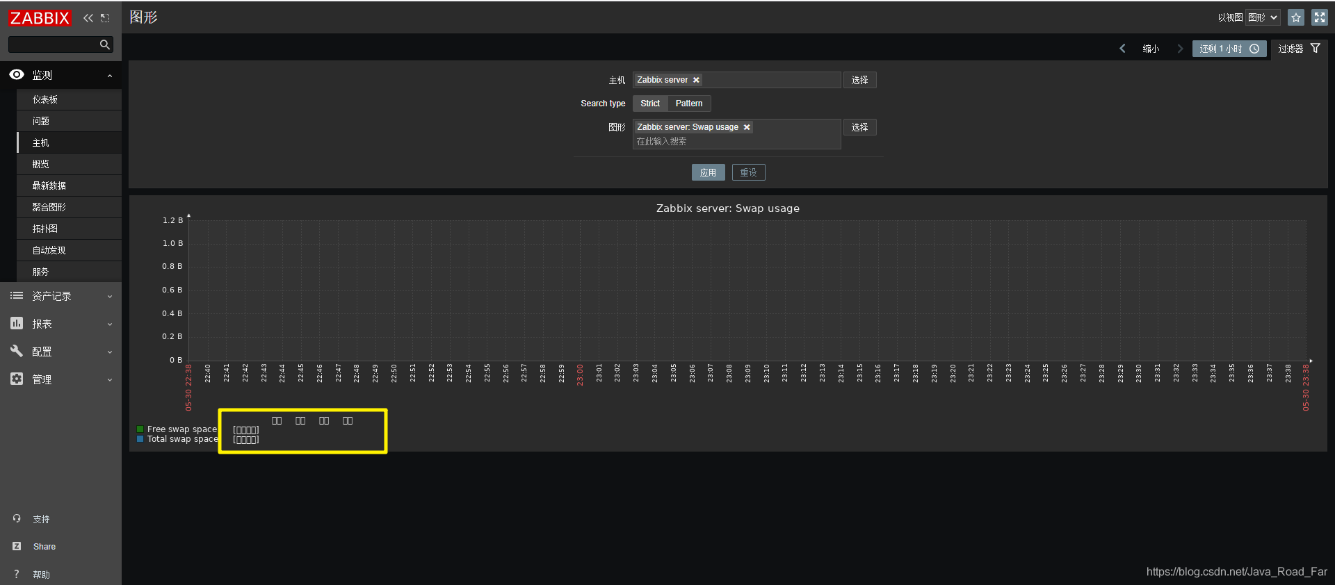The width and height of the screenshot is (1335, 585).
Task: Click 缩小 zoom out button
Action: pos(1151,49)
